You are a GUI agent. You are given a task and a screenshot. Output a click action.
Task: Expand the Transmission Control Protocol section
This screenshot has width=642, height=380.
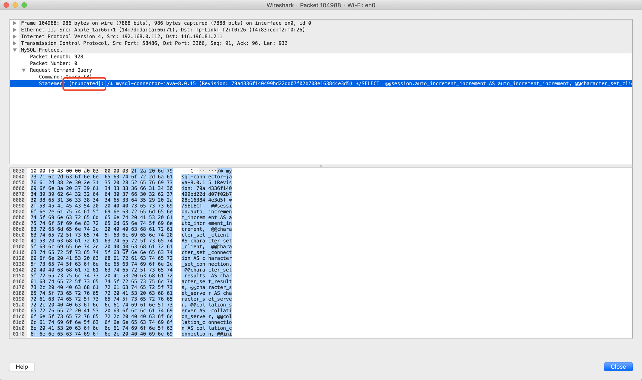15,43
